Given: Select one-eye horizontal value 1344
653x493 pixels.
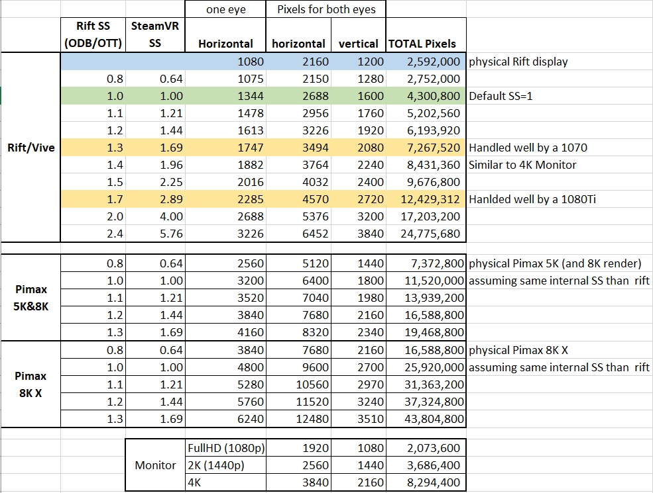Looking at the screenshot, I should tap(225, 96).
